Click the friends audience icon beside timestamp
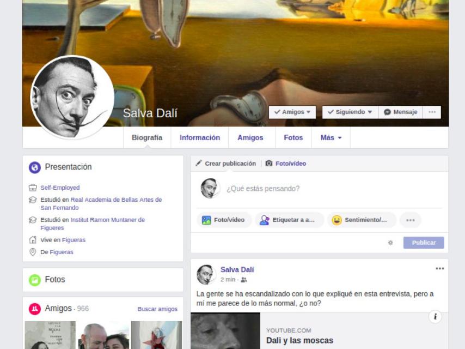 click(x=244, y=280)
